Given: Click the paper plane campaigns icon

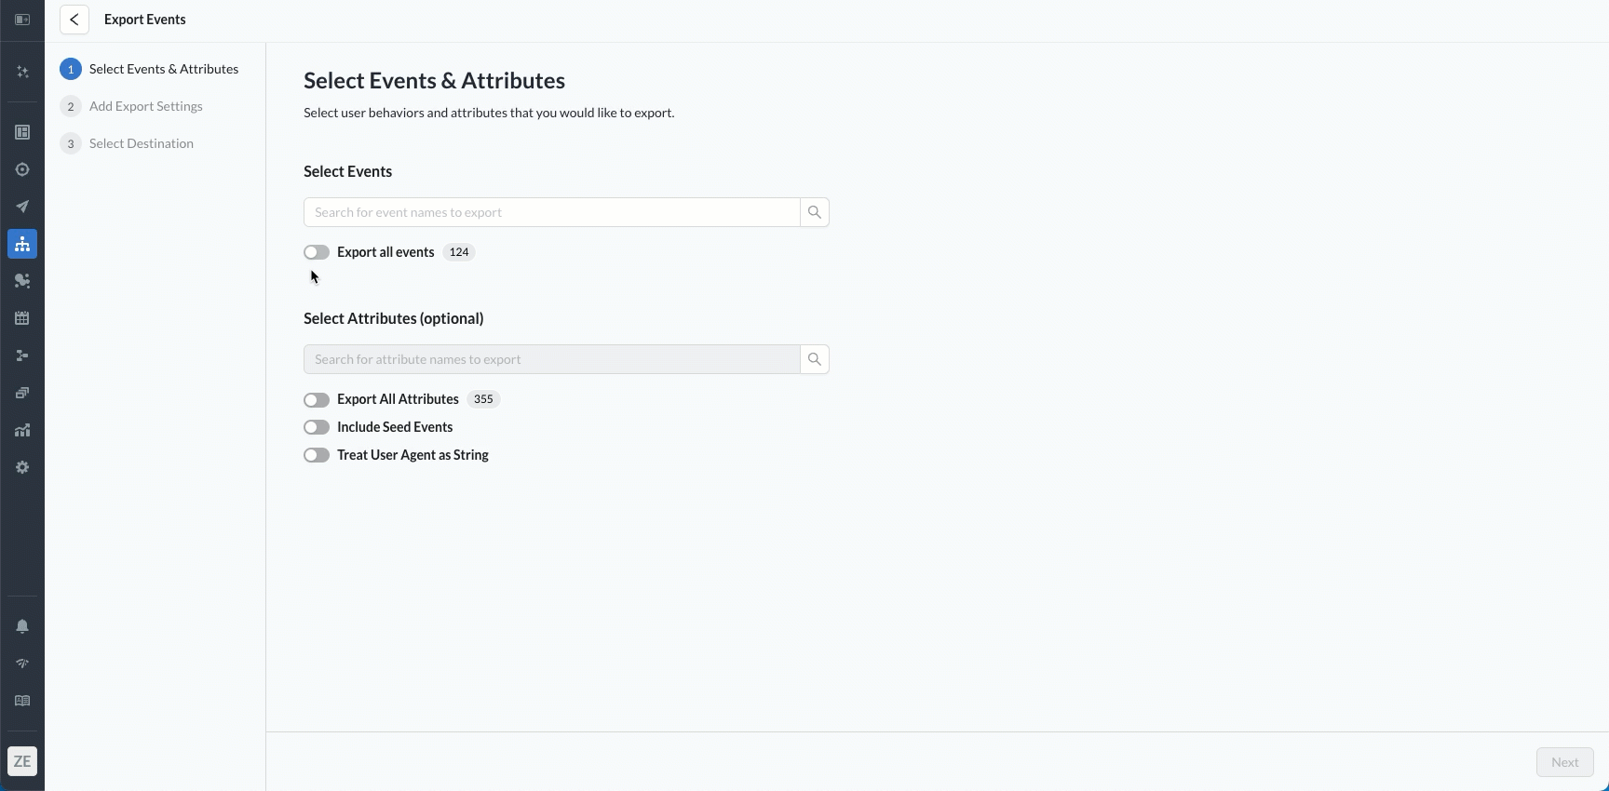Looking at the screenshot, I should click(x=22, y=207).
